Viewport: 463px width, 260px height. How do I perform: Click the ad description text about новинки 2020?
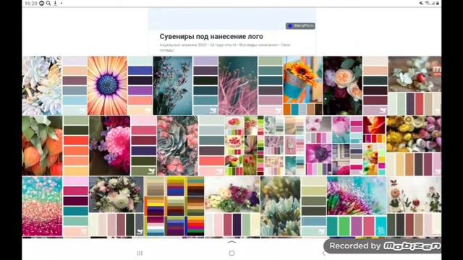click(225, 48)
